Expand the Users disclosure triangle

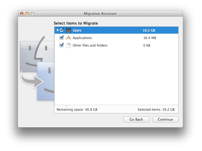pos(58,30)
